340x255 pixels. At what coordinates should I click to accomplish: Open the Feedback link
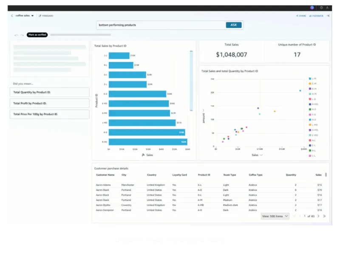click(x=316, y=16)
